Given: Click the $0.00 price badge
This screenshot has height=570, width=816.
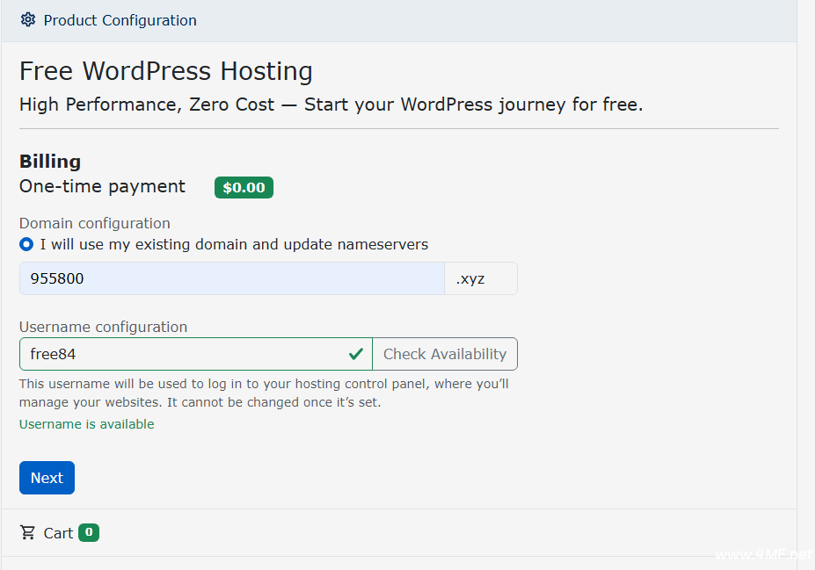Looking at the screenshot, I should (x=244, y=187).
